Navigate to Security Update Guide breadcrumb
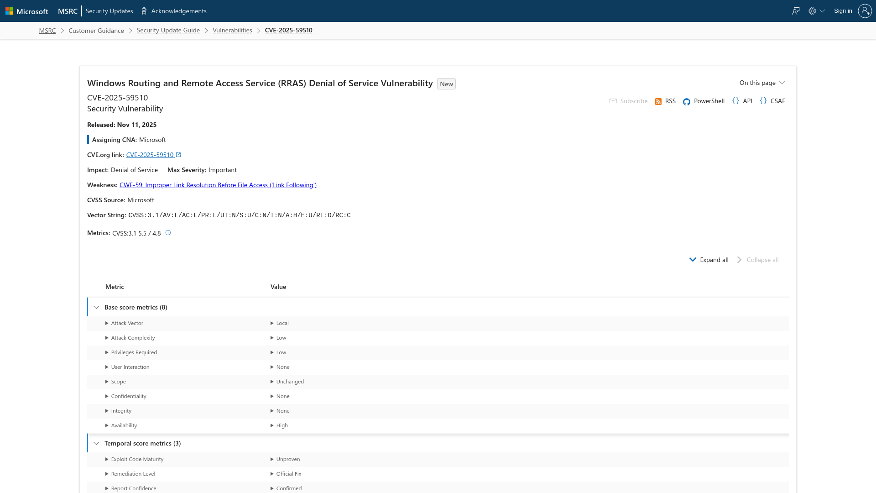This screenshot has width=876, height=493. (168, 30)
